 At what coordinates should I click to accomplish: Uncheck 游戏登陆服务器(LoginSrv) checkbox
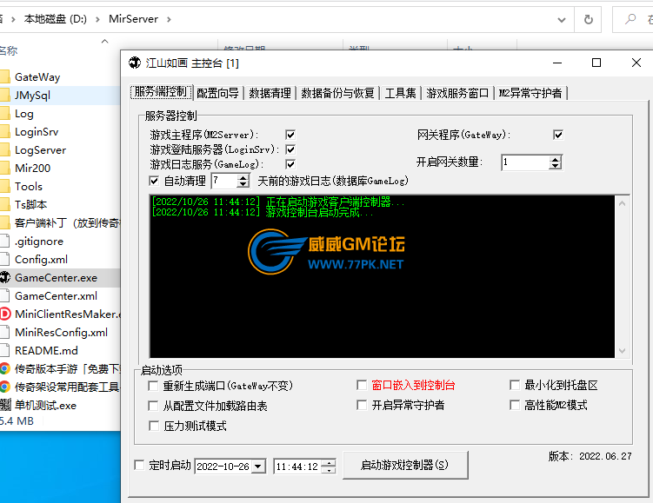pos(290,149)
